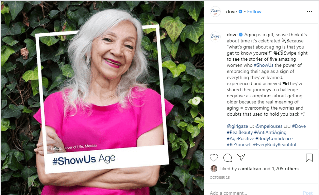Open the #AntiAntiAging hashtag
Screen dimensions: 319x195
pyautogui.click(x=270, y=133)
